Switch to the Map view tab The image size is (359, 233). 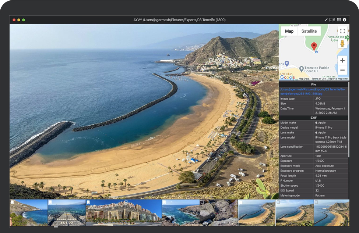coord(289,31)
